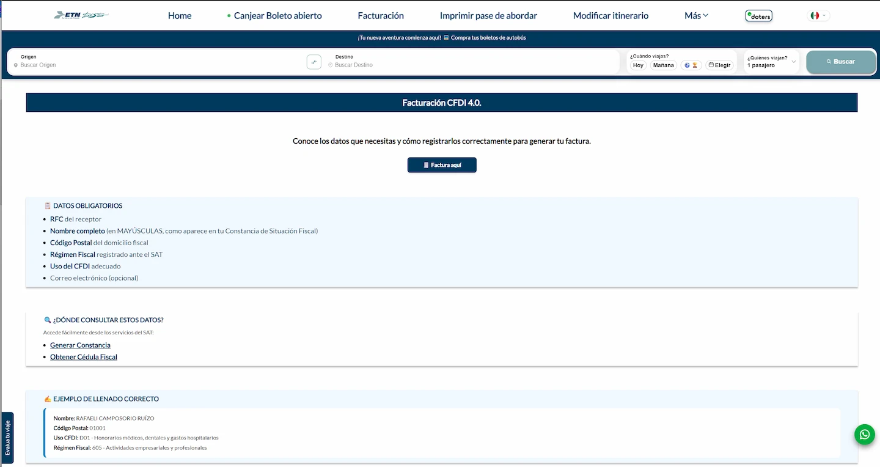Image resolution: width=880 pixels, height=467 pixels.
Task: Click the Nombre completo list item
Action: [x=184, y=231]
